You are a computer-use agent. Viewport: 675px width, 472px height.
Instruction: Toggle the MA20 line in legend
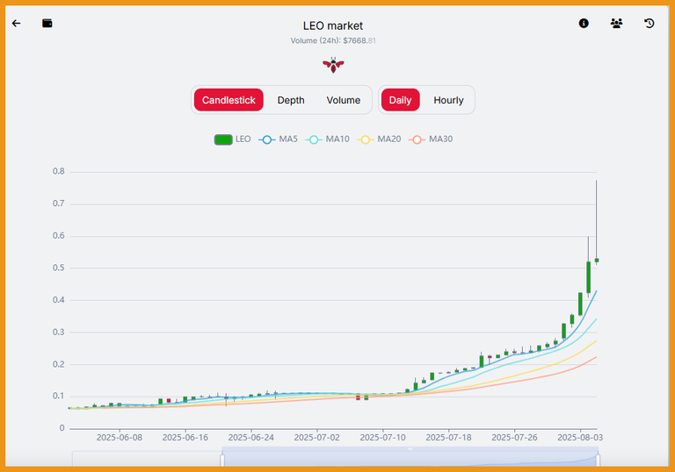click(379, 139)
